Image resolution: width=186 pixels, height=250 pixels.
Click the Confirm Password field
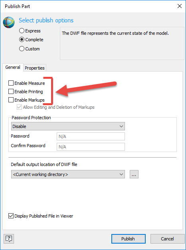tap(91, 147)
